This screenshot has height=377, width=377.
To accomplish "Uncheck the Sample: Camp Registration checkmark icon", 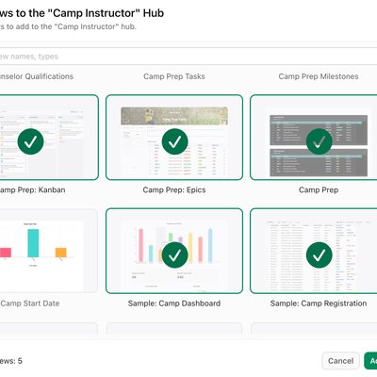I will point(319,254).
